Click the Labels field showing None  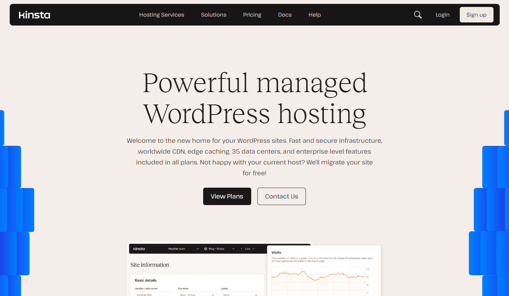click(x=240, y=294)
